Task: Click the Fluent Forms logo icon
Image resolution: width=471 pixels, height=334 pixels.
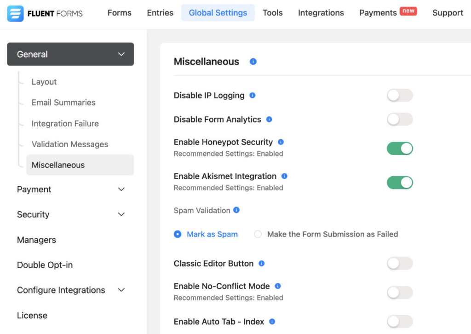Action: 15,12
